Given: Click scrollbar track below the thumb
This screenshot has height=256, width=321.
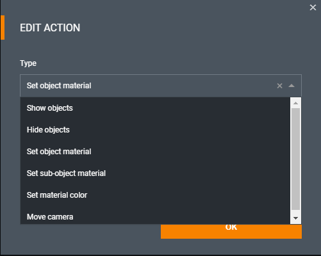Looking at the screenshot, I should (296, 212).
